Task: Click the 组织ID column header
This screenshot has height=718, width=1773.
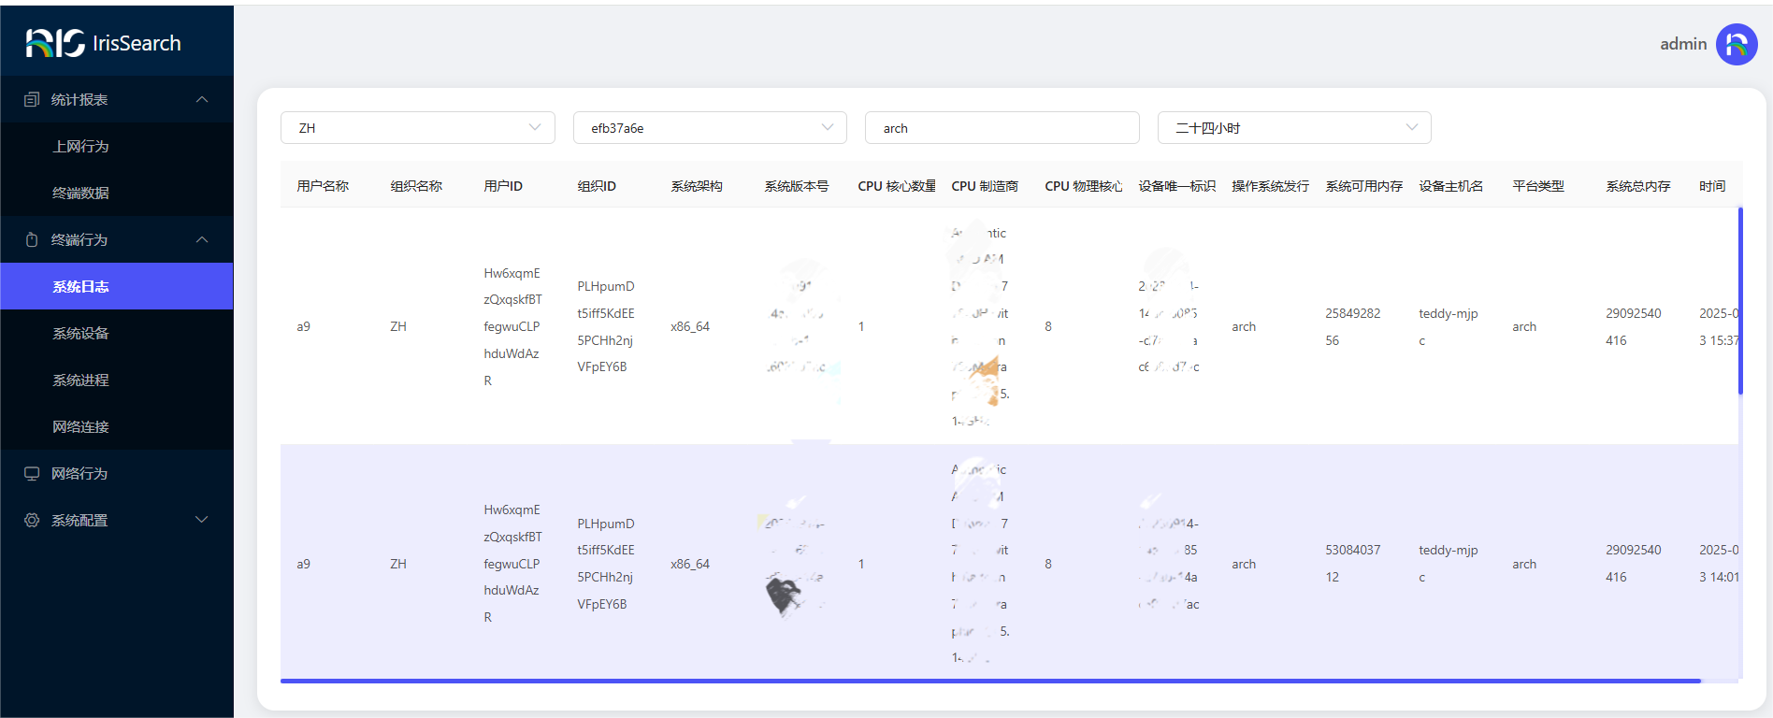Action: tap(597, 186)
